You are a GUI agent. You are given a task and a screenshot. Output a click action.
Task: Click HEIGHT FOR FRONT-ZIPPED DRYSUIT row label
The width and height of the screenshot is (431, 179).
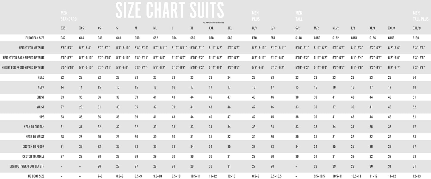[x=23, y=68]
